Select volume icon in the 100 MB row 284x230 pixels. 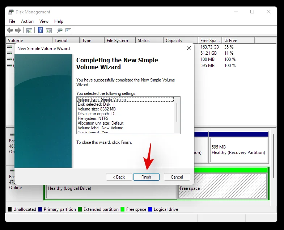pos(9,59)
